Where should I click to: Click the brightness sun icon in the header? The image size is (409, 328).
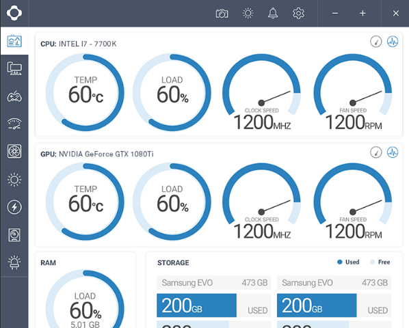pos(248,13)
